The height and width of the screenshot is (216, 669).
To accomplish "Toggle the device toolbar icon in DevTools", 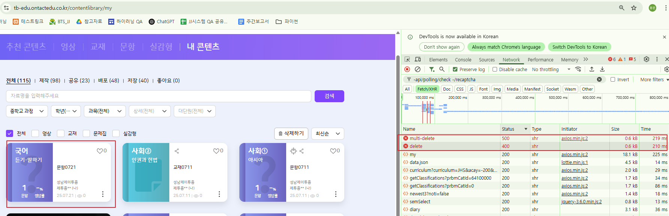I will tap(418, 60).
